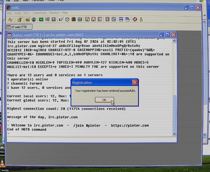
Task: Click the background browser window scroll down arrow
Action: [x=205, y=135]
